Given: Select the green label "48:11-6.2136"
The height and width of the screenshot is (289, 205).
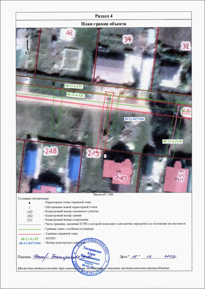Looking at the screenshot, I should tap(173, 141).
